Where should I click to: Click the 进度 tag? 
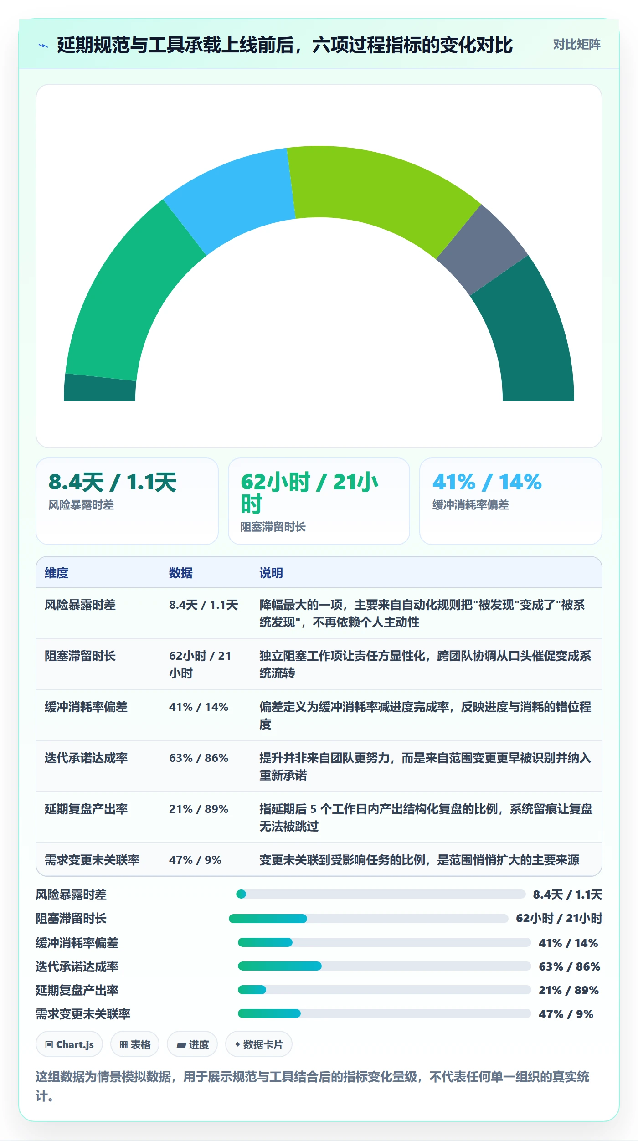pyautogui.click(x=192, y=1044)
